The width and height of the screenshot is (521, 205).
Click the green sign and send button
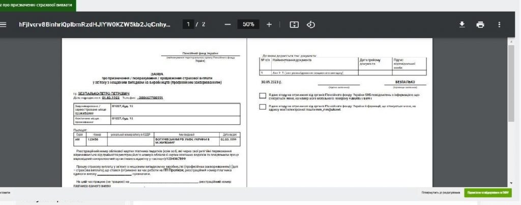(x=487, y=193)
